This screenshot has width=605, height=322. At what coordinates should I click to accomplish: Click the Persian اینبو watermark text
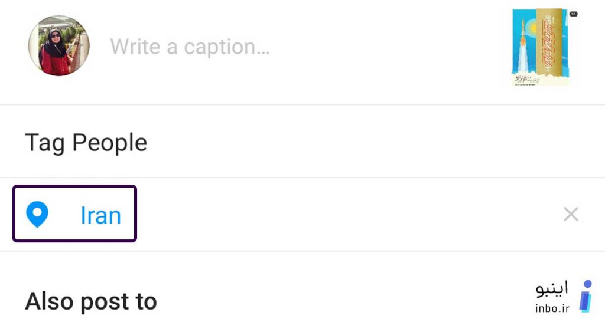click(552, 289)
